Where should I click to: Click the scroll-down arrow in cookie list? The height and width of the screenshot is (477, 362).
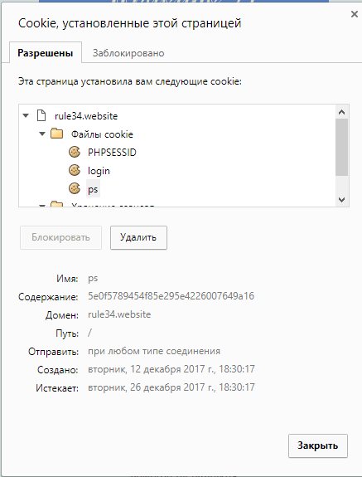coord(341,200)
